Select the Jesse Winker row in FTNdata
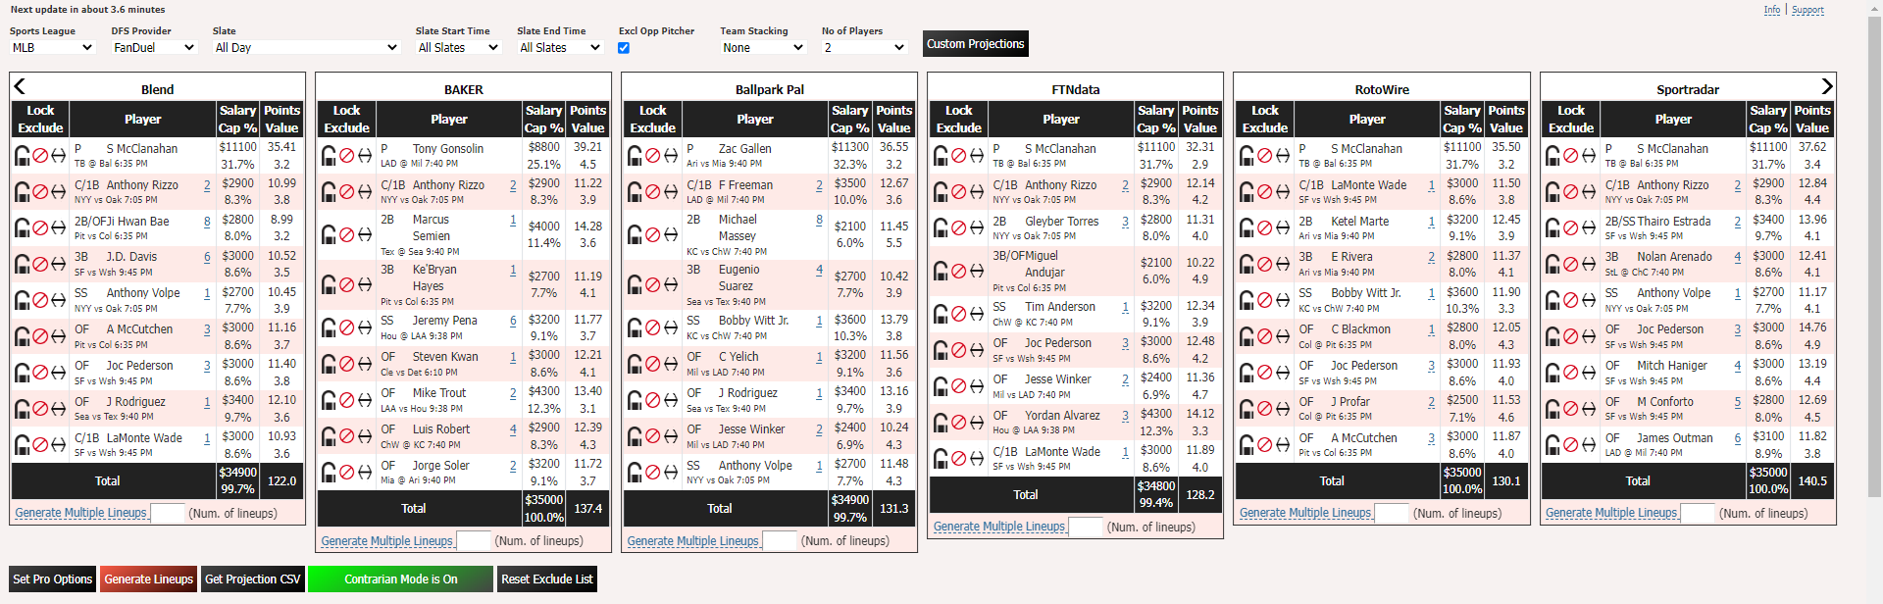Viewport: 1883px width, 604px height. click(x=1076, y=386)
